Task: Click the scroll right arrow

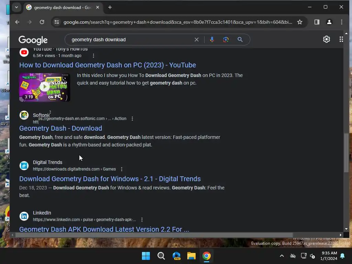Action: [x=341, y=235]
